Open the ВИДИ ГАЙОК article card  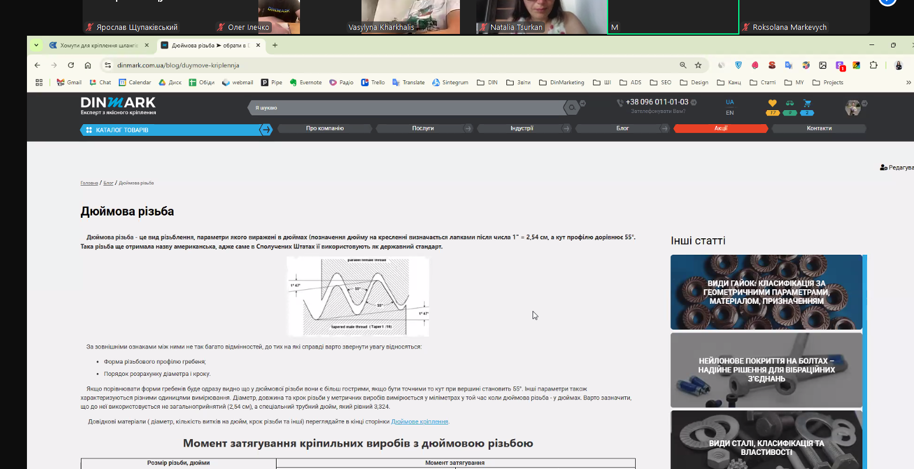(x=766, y=292)
